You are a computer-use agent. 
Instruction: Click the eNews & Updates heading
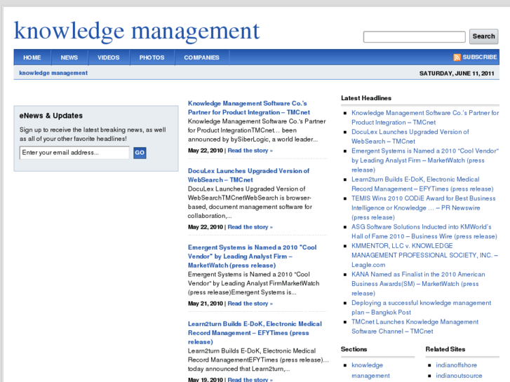click(51, 116)
